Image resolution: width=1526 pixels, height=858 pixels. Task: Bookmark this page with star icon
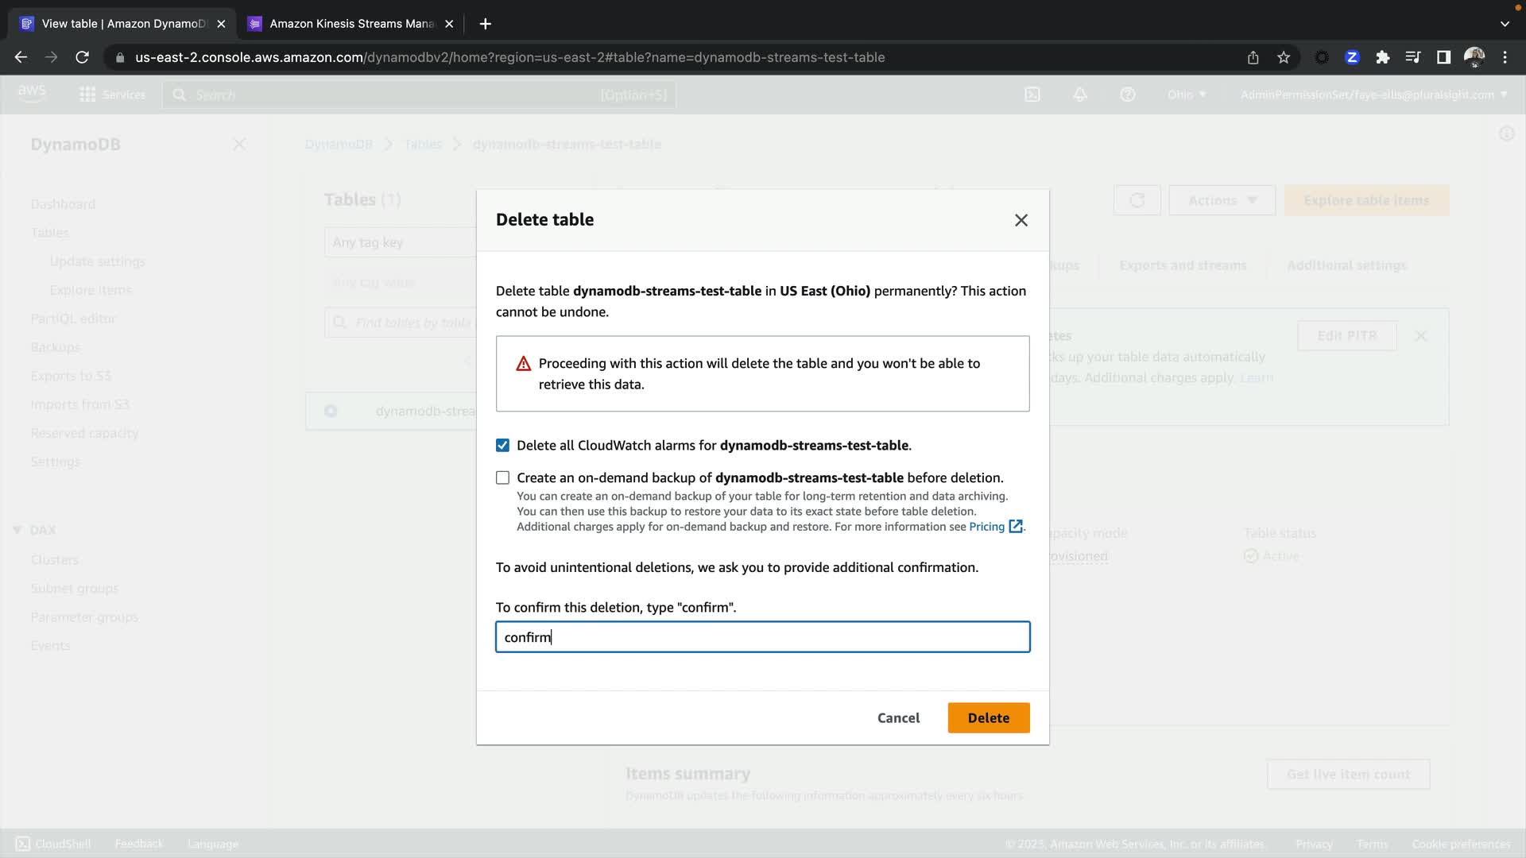coord(1284,57)
